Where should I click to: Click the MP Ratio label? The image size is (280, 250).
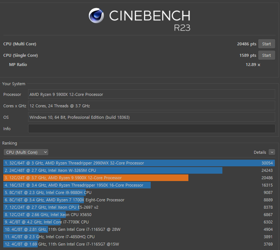click(18, 65)
